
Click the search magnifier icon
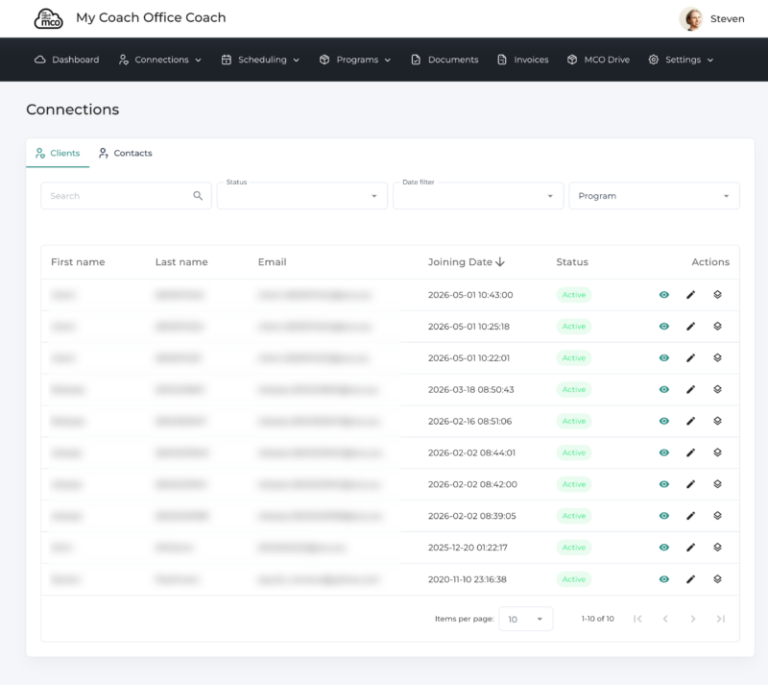click(198, 196)
